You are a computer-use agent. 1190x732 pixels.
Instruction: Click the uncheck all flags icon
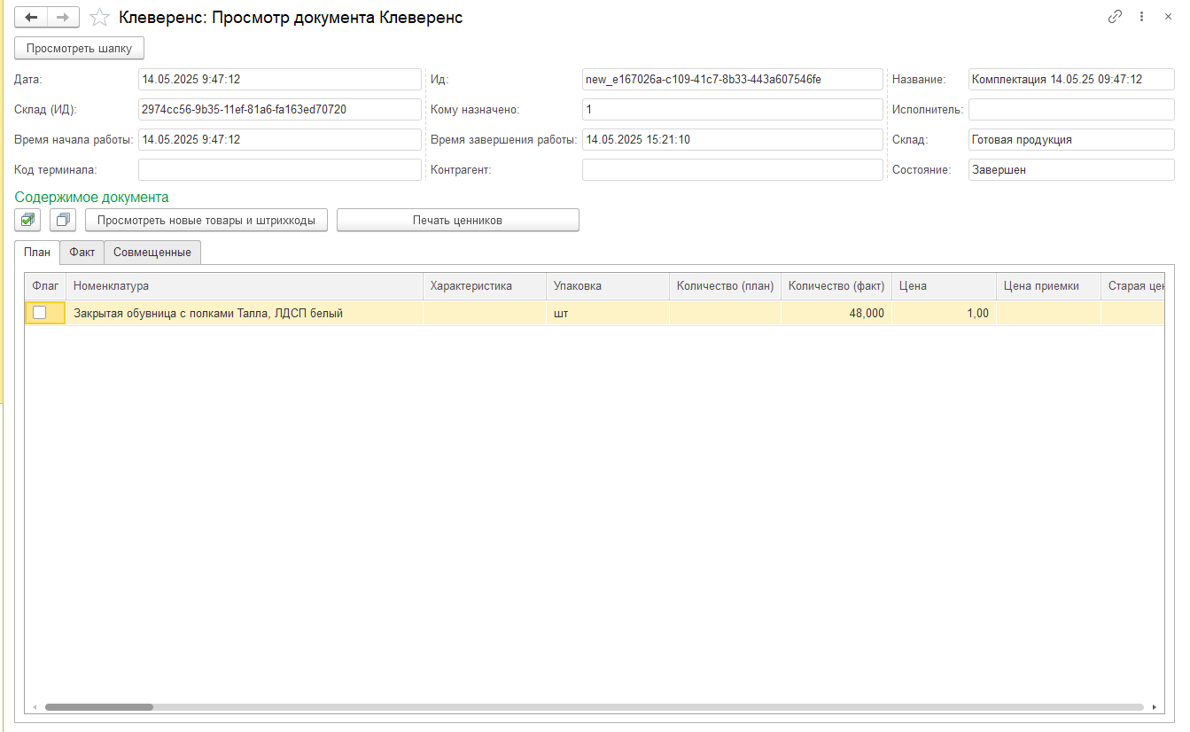[x=63, y=220]
